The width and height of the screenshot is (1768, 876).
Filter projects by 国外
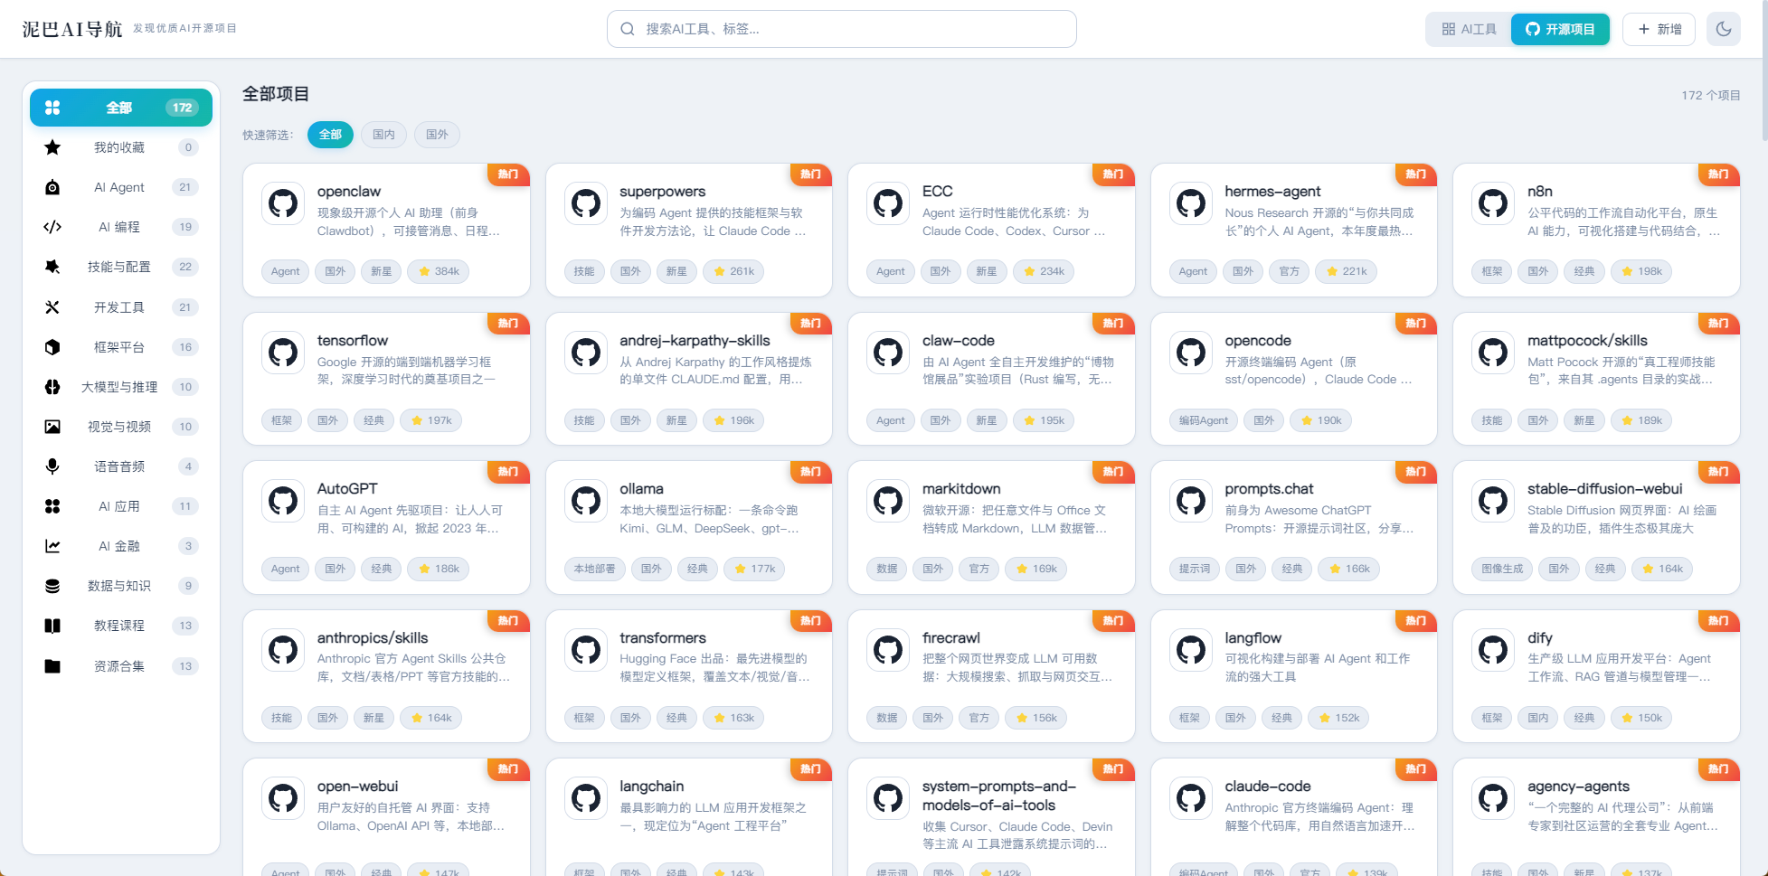437,135
